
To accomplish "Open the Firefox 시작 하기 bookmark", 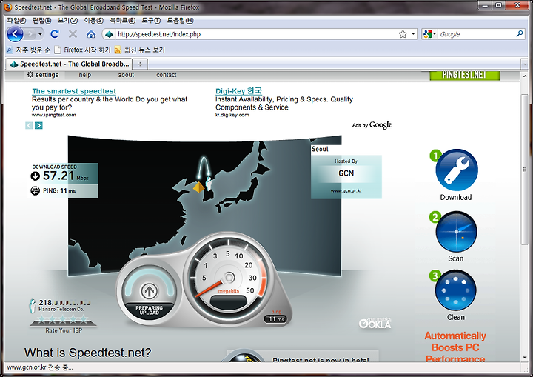I will (x=83, y=50).
